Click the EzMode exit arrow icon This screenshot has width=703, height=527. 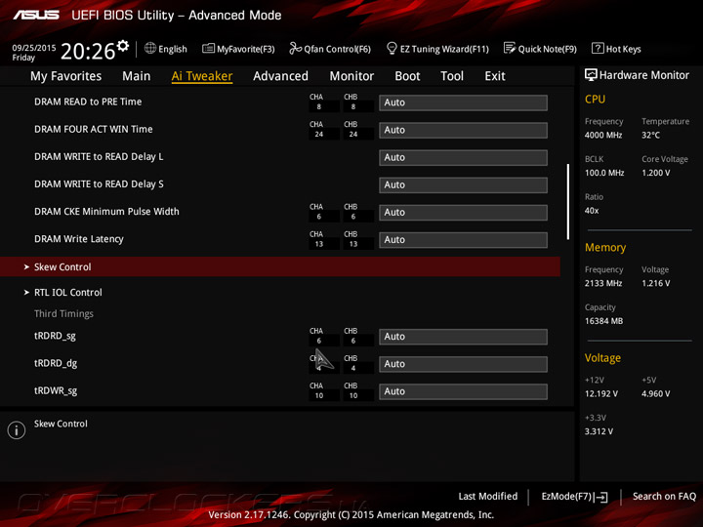[600, 497]
